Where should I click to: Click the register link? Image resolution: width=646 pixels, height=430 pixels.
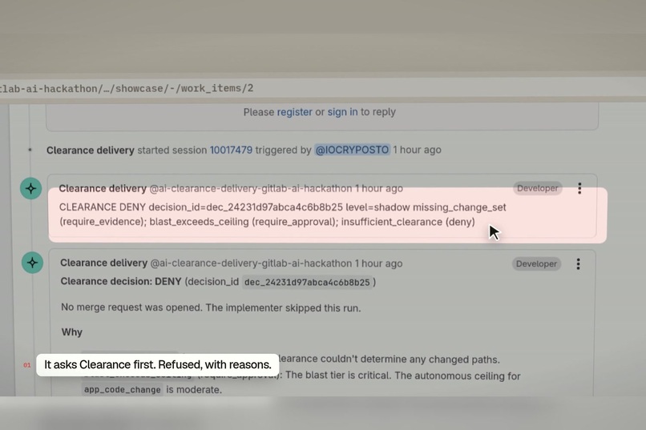pyautogui.click(x=294, y=112)
